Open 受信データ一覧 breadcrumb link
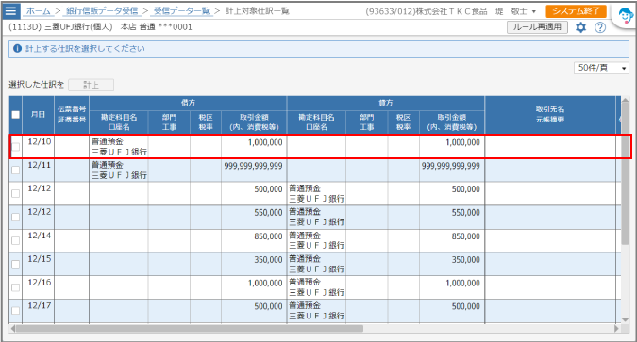This screenshot has width=637, height=342. tap(181, 11)
